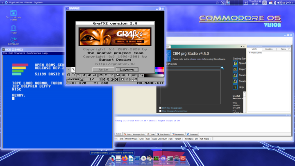Open the Preferences menu in VICE
295x166 pixels.
click(34, 53)
